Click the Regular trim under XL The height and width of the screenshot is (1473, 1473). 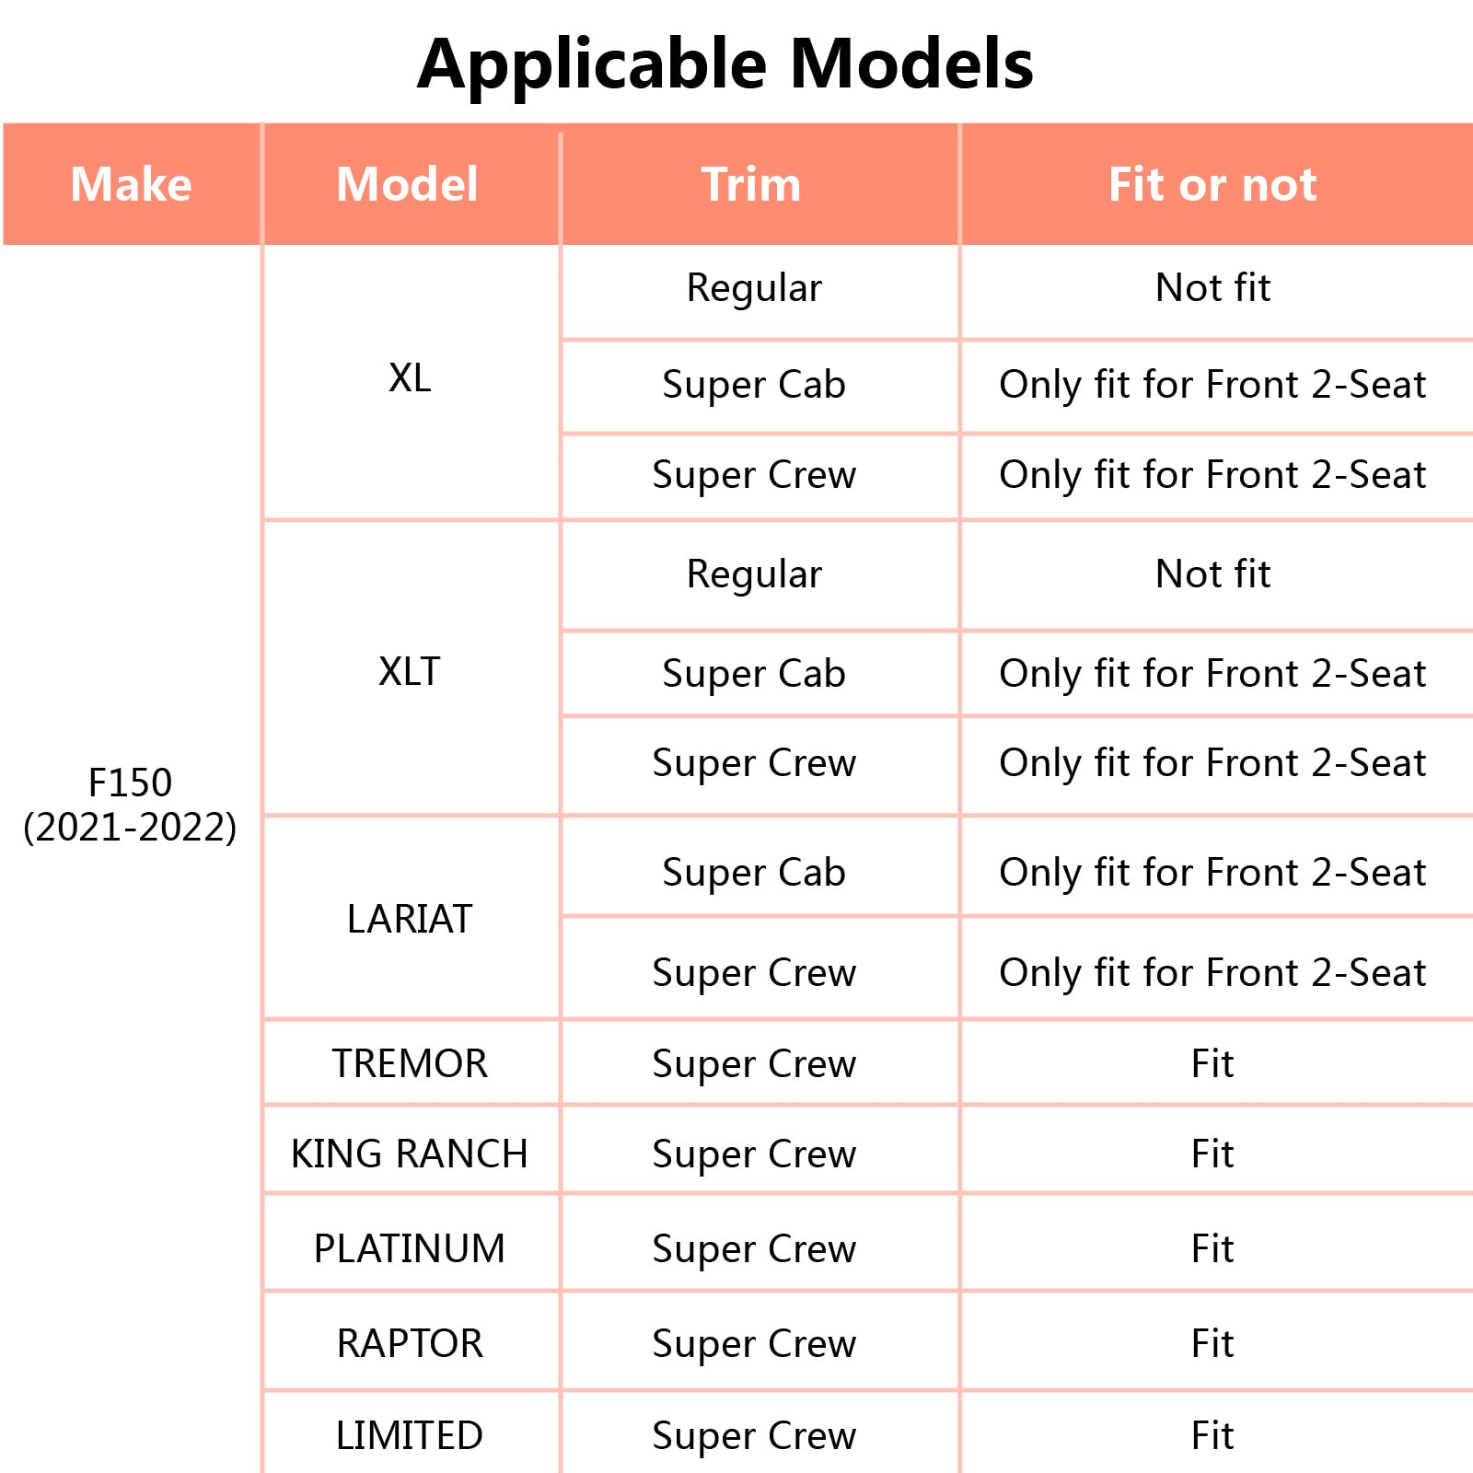[754, 289]
